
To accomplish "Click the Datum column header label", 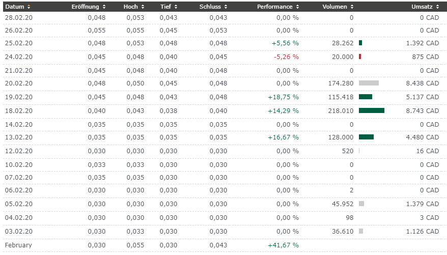I will [15, 7].
